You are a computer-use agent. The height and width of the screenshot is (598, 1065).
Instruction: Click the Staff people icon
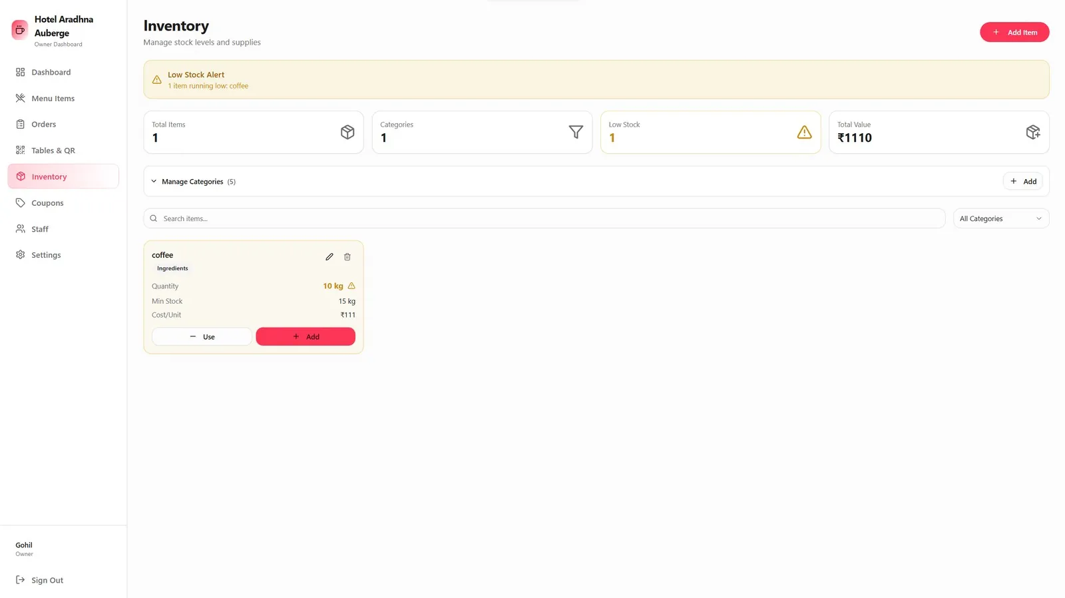[21, 228]
